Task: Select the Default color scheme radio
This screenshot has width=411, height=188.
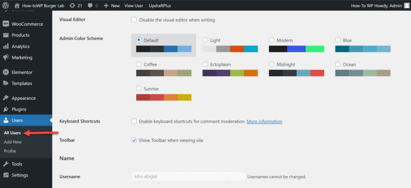Action: point(139,40)
